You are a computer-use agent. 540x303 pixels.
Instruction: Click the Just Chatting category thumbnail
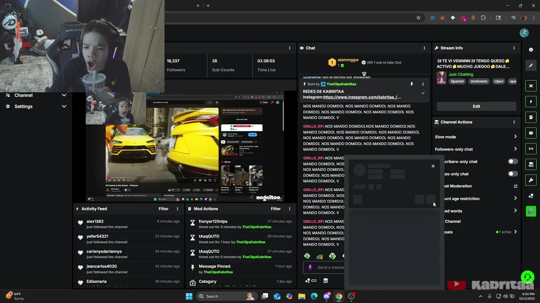pos(441,78)
